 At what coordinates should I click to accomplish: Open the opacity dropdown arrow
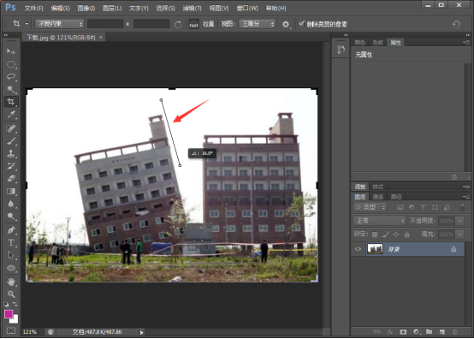click(x=459, y=221)
